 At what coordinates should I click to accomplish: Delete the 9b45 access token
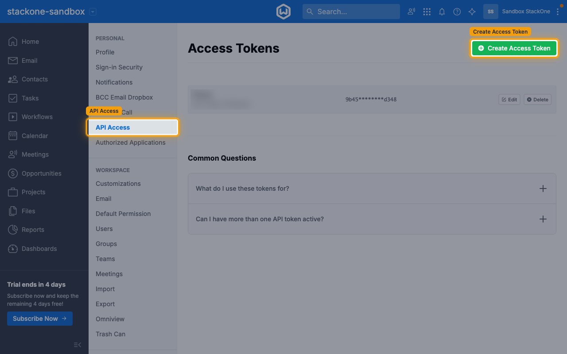click(537, 100)
